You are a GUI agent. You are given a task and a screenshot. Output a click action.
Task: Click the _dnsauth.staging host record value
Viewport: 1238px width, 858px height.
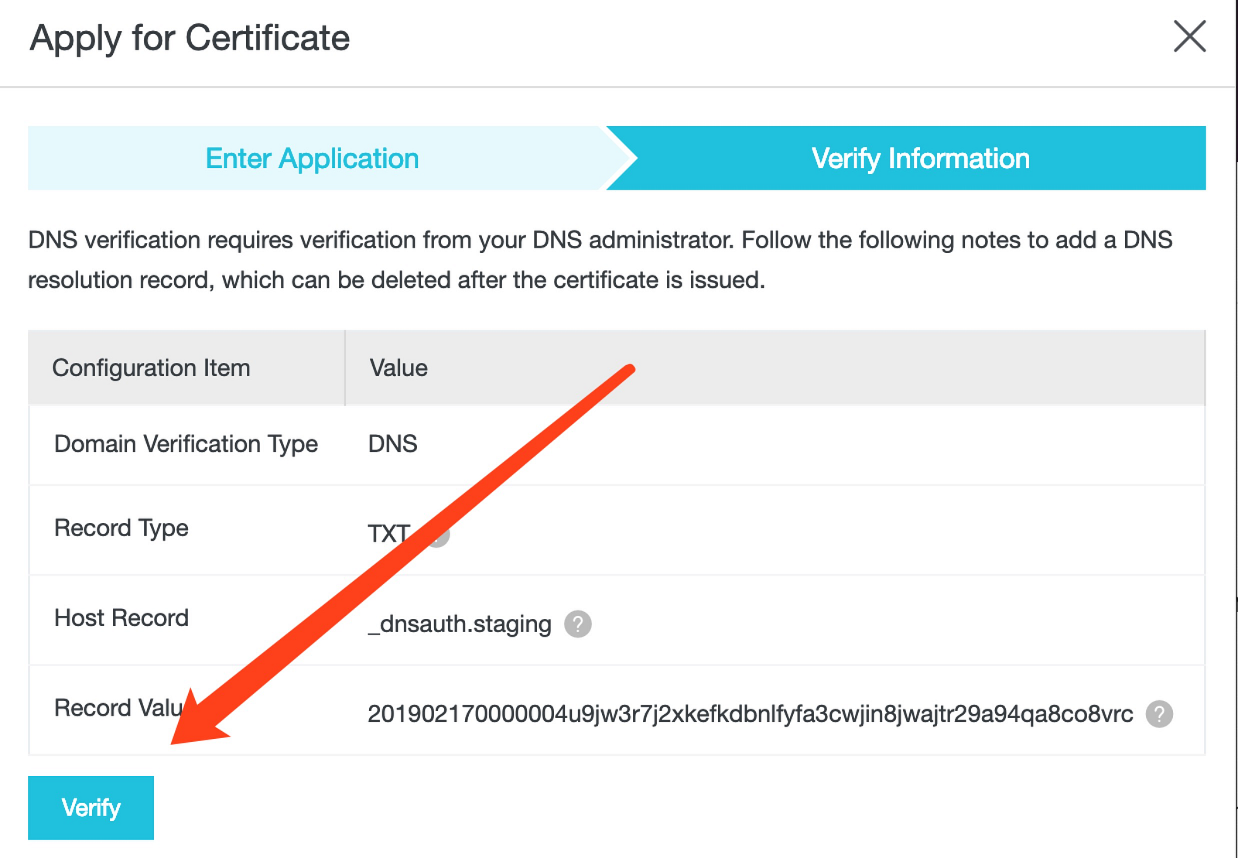coord(460,624)
